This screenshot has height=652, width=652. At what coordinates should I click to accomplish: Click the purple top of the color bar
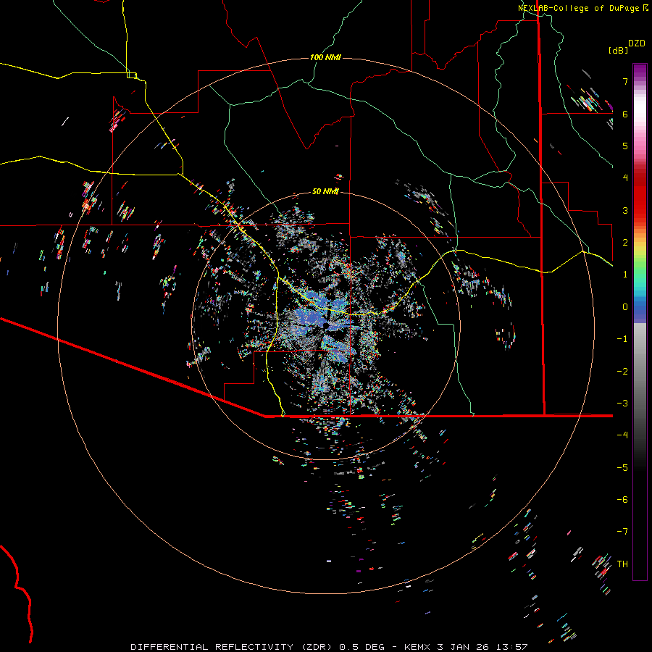coord(640,69)
